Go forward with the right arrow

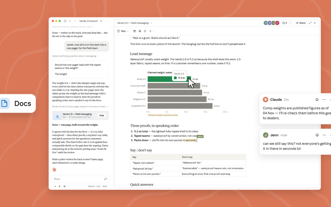(75, 21)
